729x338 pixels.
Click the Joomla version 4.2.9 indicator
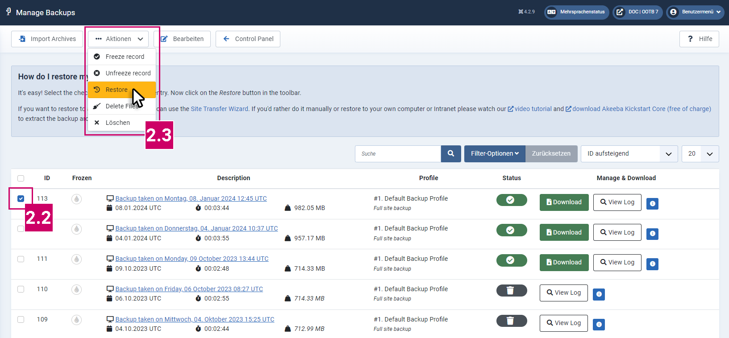pyautogui.click(x=526, y=12)
